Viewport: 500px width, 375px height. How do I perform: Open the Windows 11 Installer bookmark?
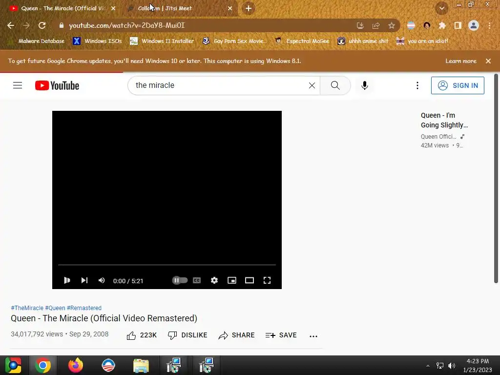pyautogui.click(x=162, y=41)
